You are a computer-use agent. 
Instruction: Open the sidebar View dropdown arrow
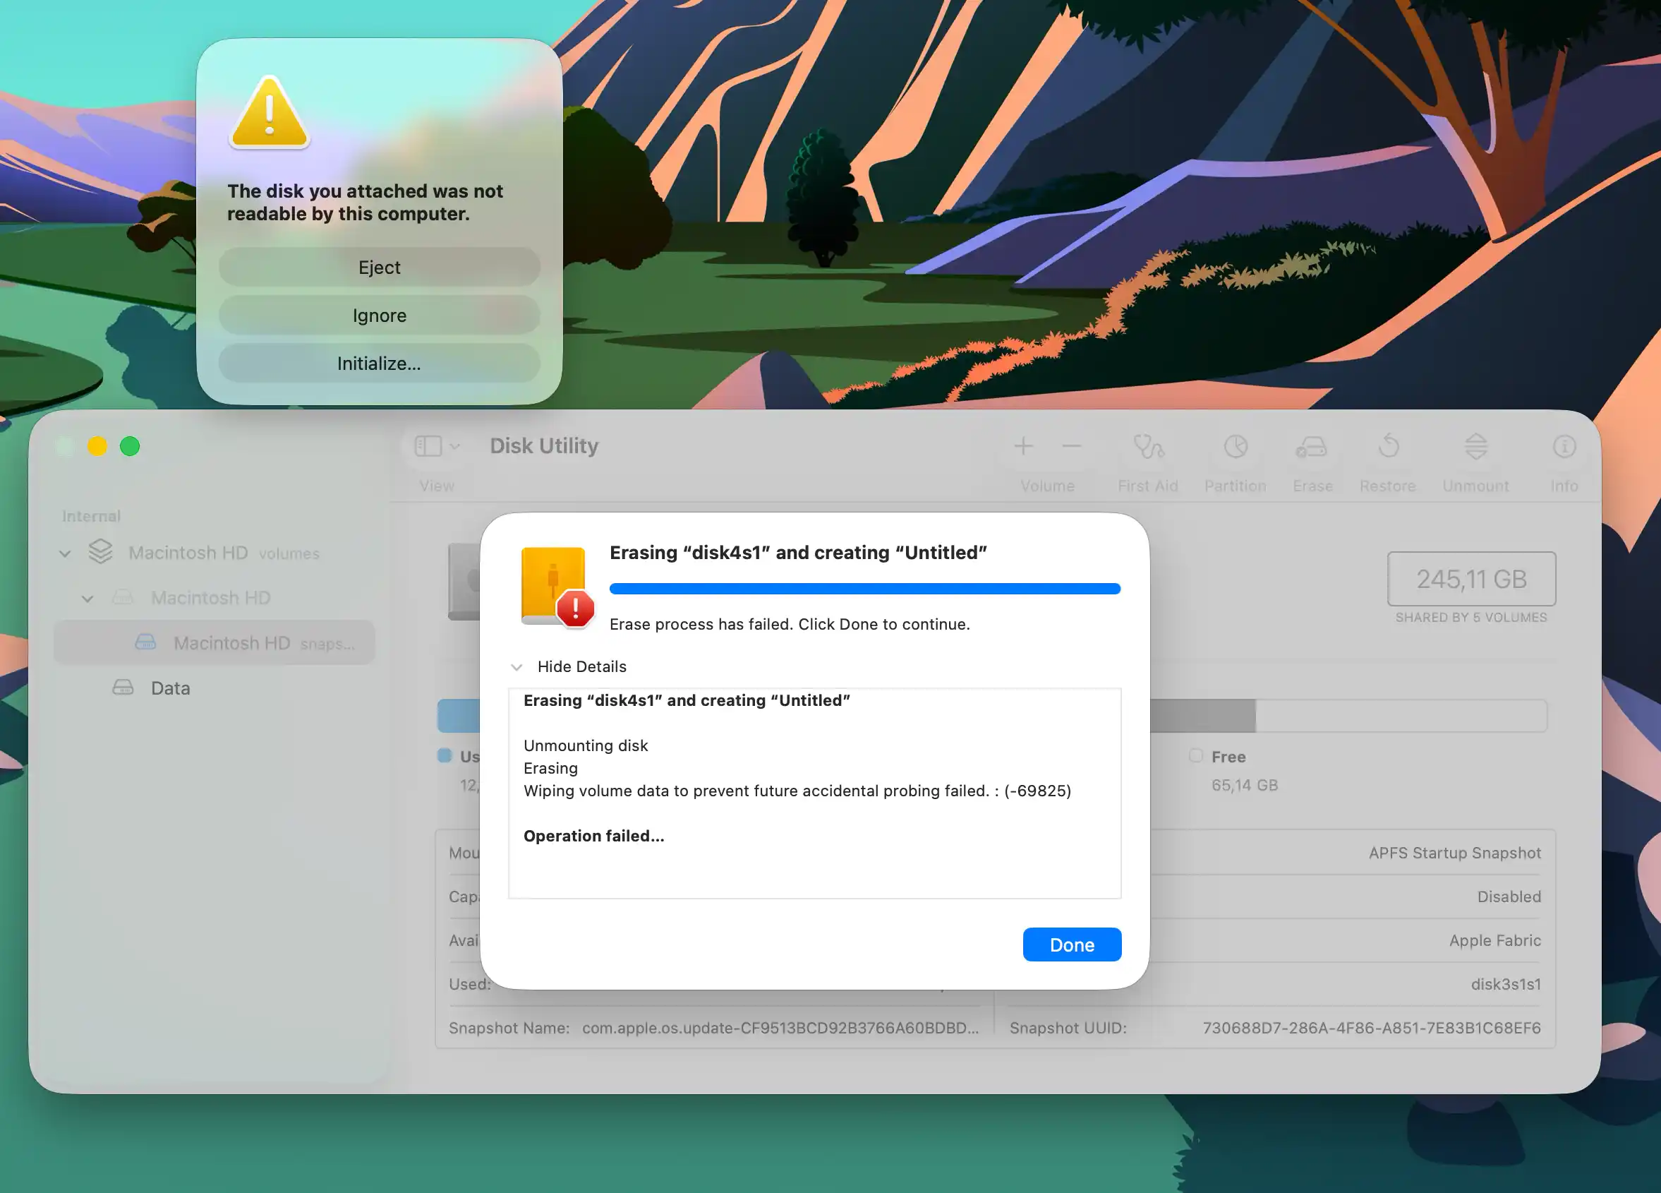coord(455,446)
